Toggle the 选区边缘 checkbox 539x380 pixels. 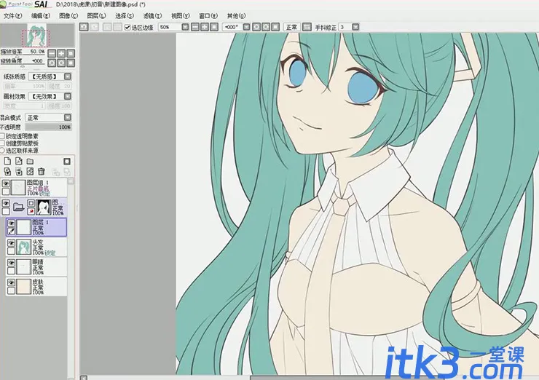(127, 27)
